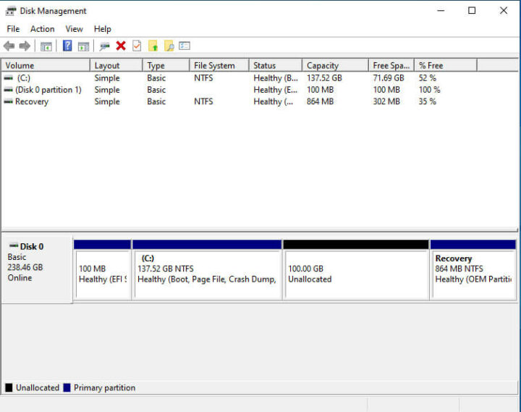Click the yellow folder with green arrow icon
The image size is (521, 412).
153,46
